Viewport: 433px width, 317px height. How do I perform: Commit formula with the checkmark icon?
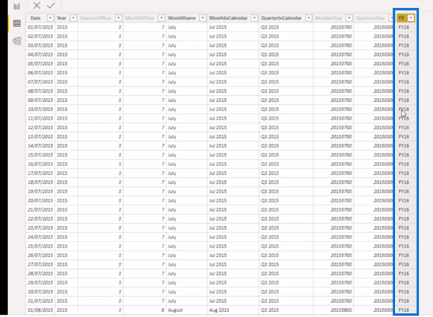point(51,5)
